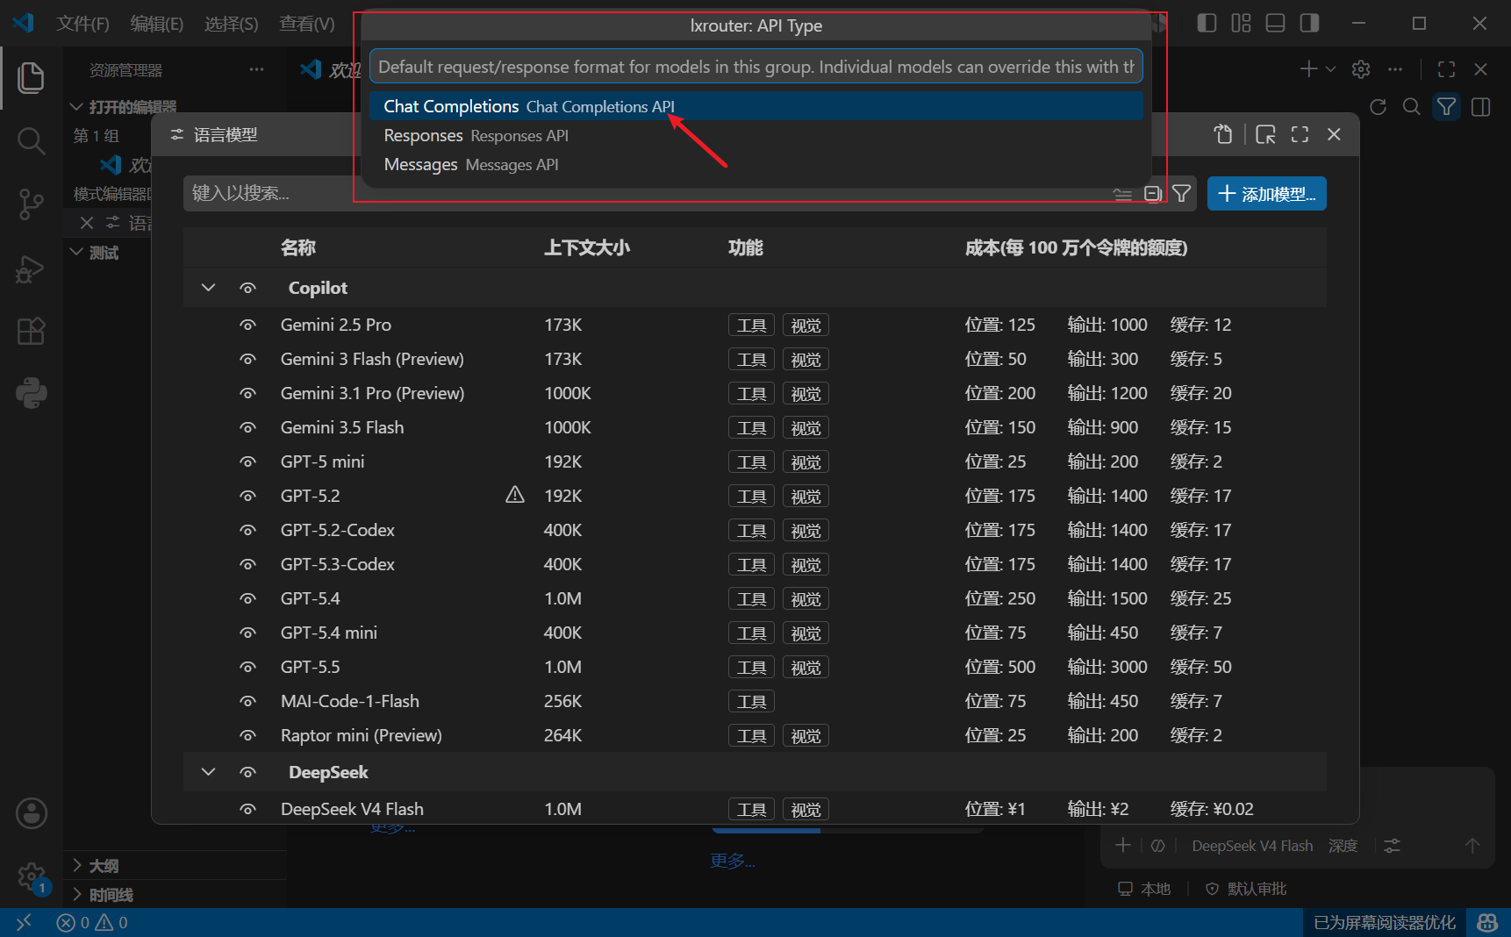Click the 添加模型... button
This screenshot has width=1511, height=937.
(1266, 194)
